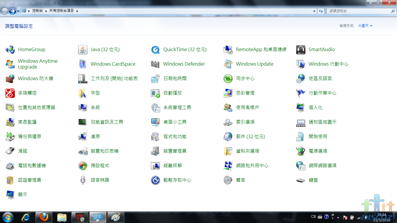Open 聲音 speaker icon
Screen dimensions: 397x223
click(x=228, y=180)
